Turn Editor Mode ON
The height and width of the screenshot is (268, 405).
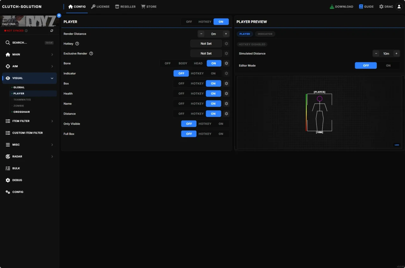(388, 66)
